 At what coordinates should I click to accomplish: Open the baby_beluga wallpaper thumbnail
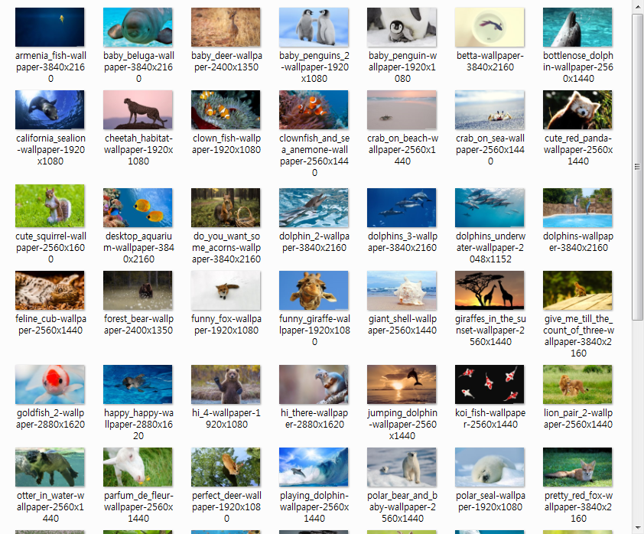[138, 27]
